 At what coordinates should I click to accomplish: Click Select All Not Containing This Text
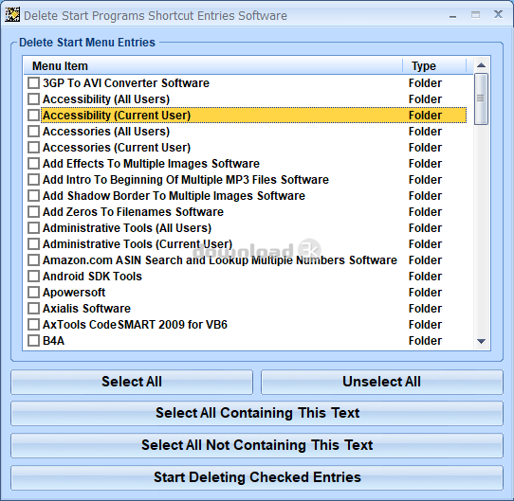pyautogui.click(x=257, y=445)
